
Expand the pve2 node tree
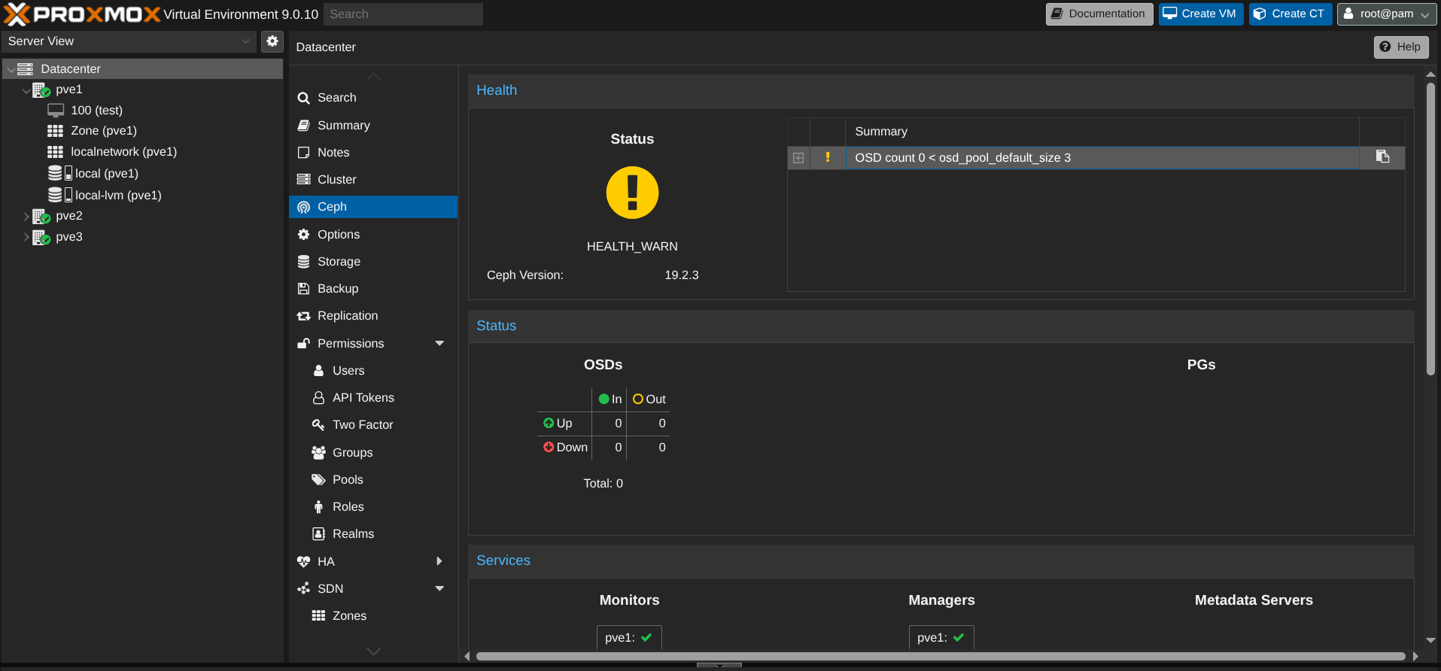pyautogui.click(x=26, y=217)
